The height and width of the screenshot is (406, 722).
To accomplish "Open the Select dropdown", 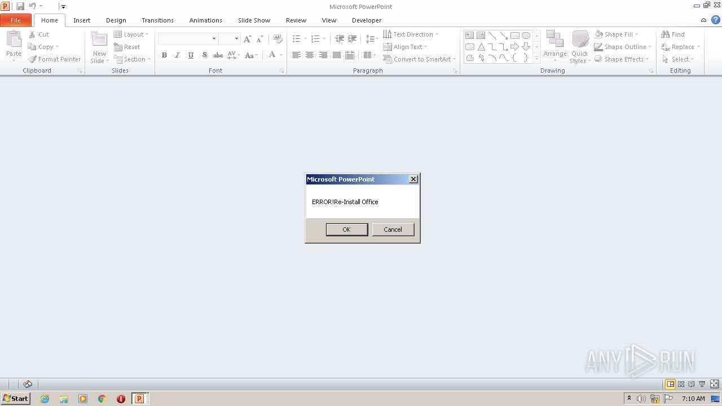I will (678, 59).
